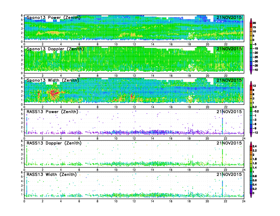This screenshot has width=280, height=216.
Task: Click the -25 label on the top colorbar
Action: (255, 57)
